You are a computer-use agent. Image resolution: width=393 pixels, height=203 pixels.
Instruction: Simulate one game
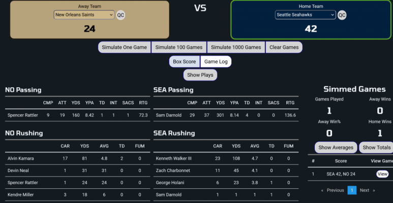[125, 47]
